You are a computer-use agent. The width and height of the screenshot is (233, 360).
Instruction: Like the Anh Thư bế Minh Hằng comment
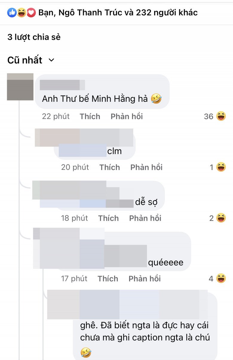tap(90, 116)
